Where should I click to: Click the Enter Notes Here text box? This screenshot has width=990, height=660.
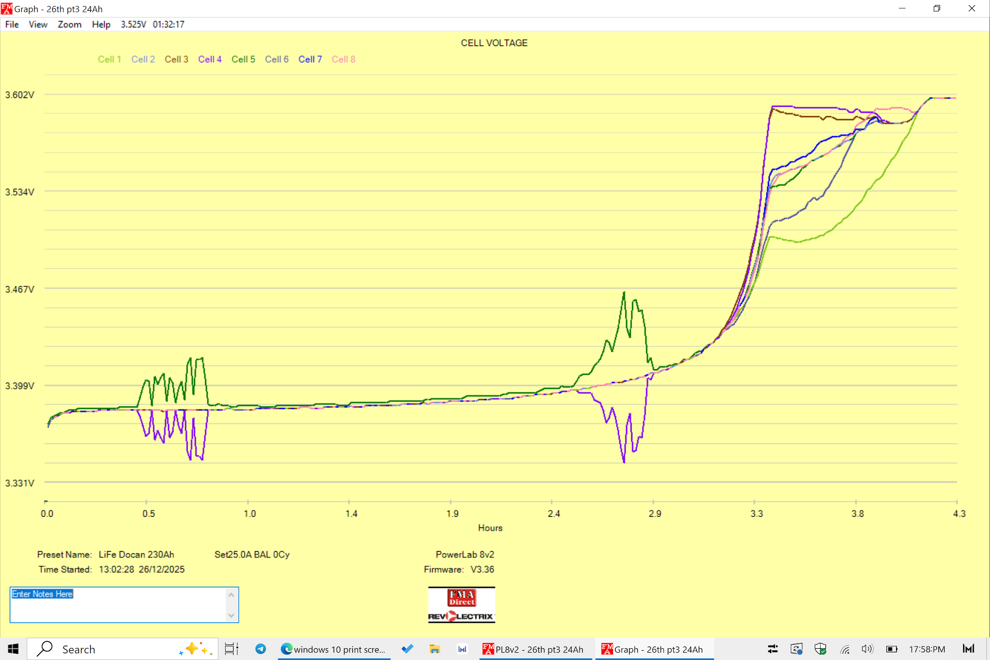pyautogui.click(x=119, y=604)
